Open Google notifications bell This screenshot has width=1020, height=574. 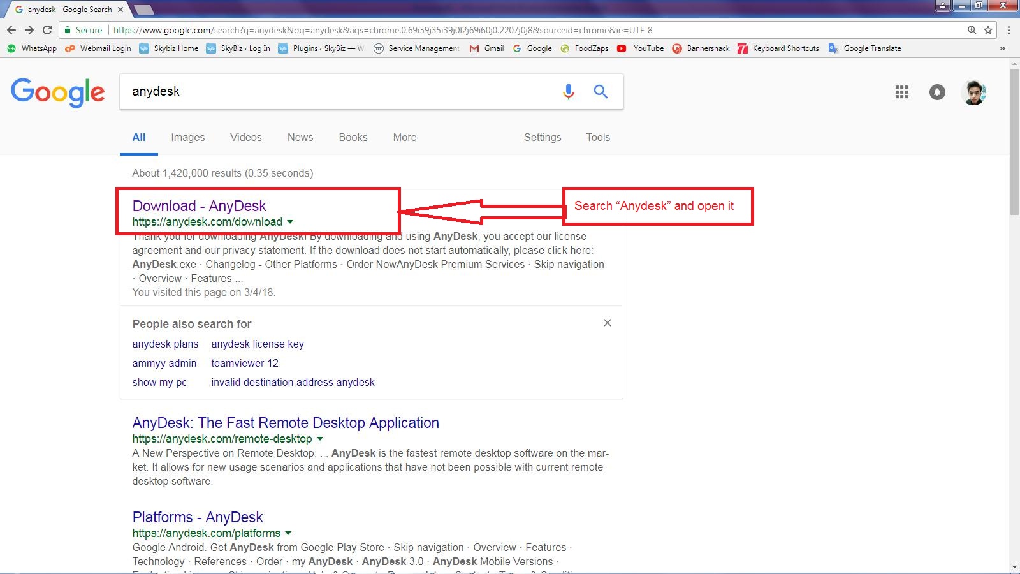click(x=937, y=92)
